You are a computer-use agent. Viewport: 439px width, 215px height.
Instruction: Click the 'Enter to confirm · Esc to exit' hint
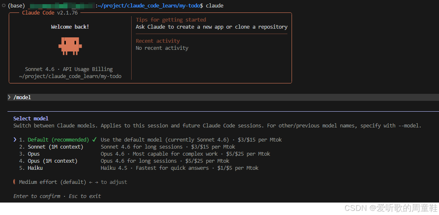pyautogui.click(x=57, y=196)
